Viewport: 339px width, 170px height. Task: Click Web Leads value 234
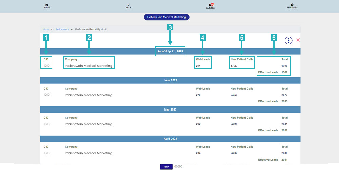198,153
